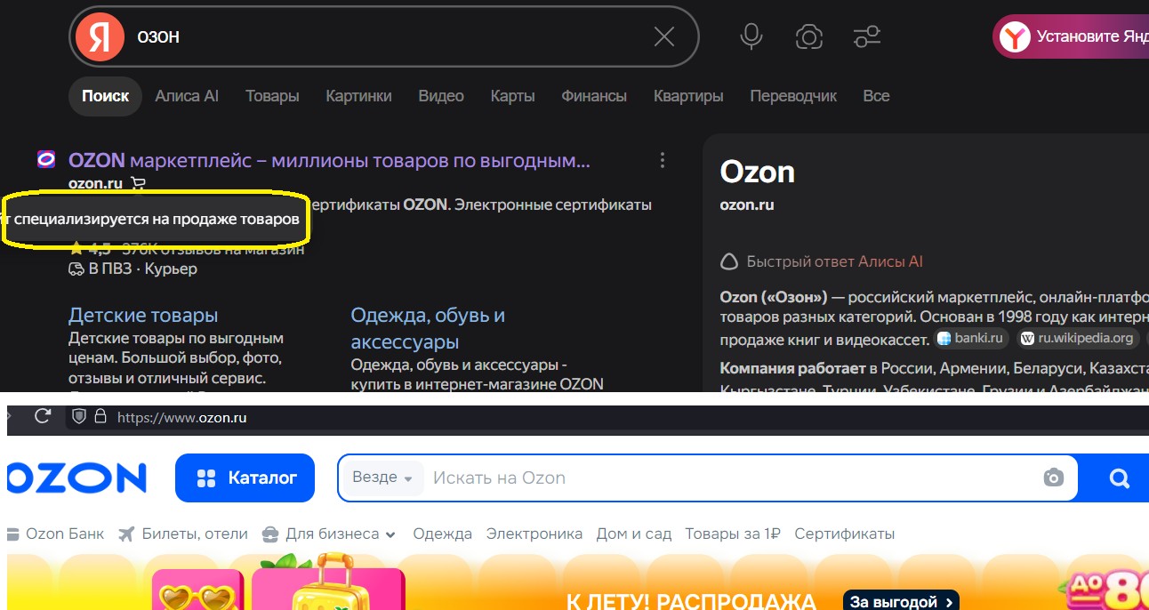The height and width of the screenshot is (610, 1149).
Task: Click the Alice AI quick answer icon
Action: (729, 261)
